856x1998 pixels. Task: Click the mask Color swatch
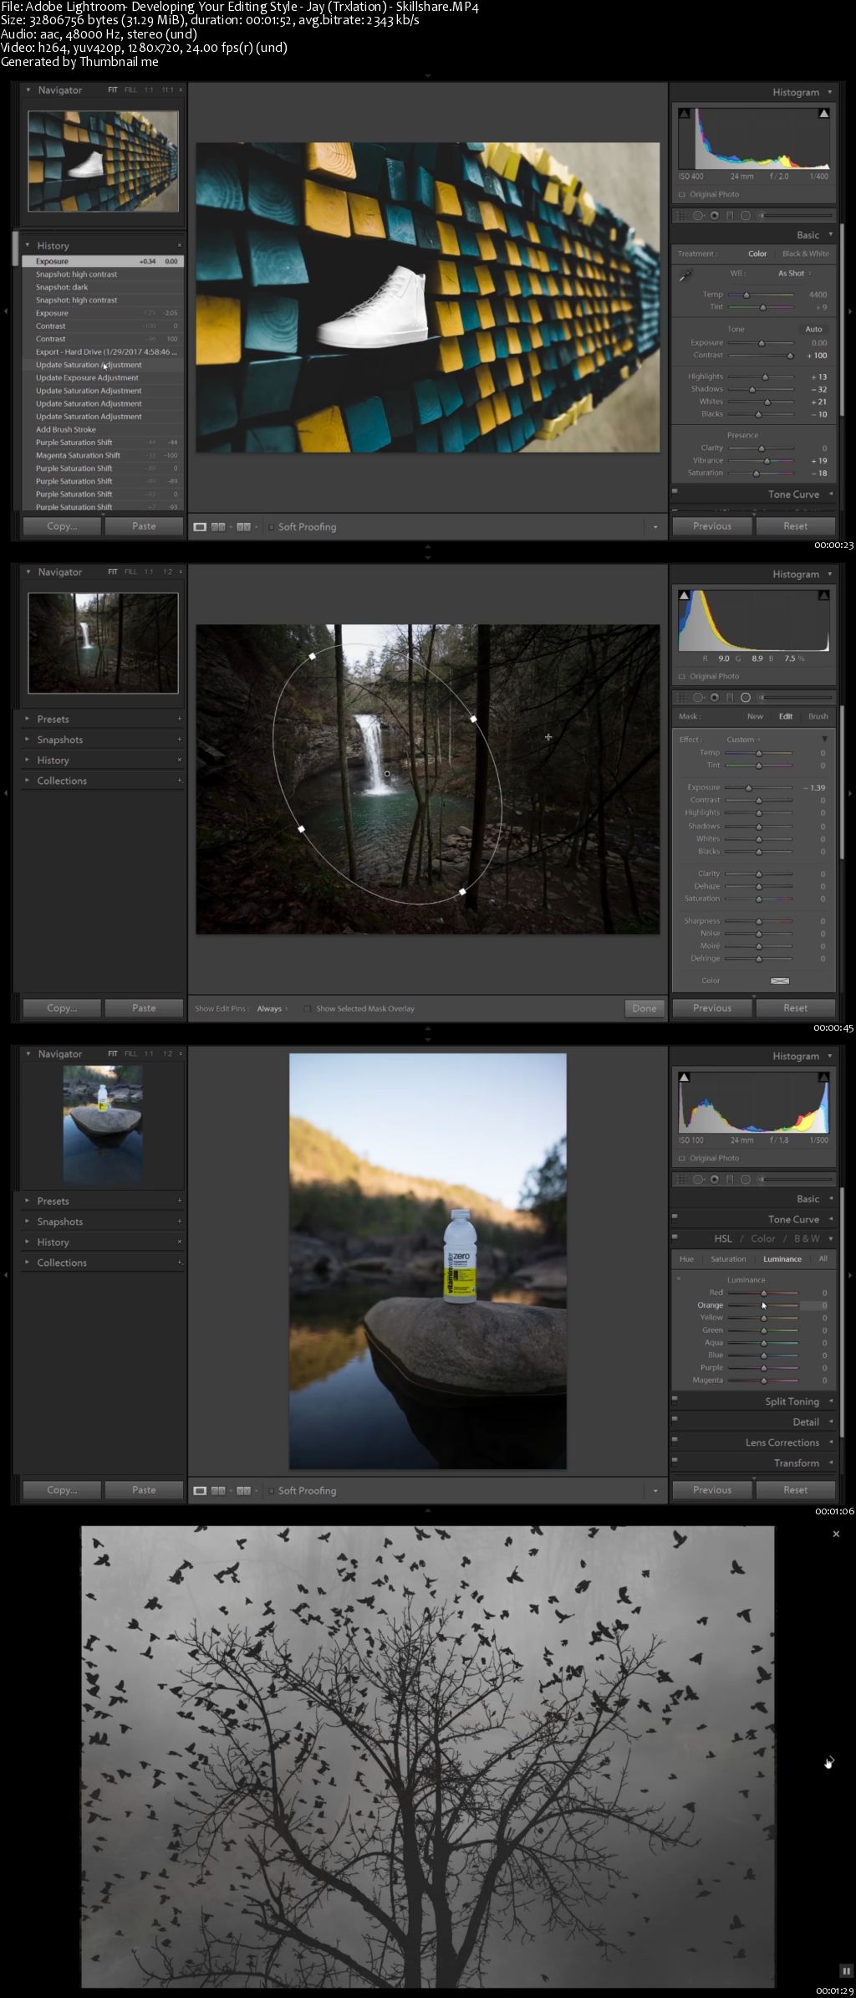coord(780,981)
